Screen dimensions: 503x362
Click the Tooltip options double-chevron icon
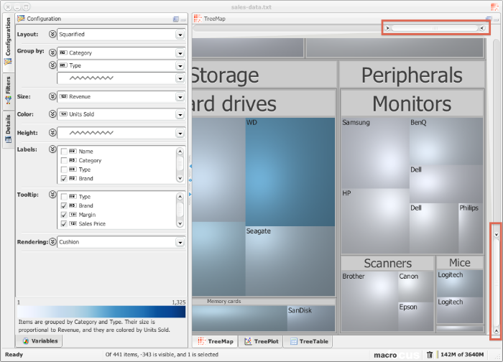pyautogui.click(x=52, y=195)
